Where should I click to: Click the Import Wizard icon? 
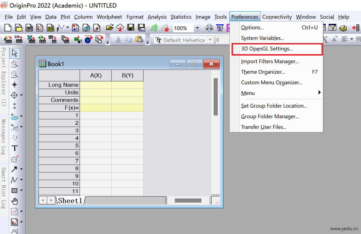(x=8, y=40)
